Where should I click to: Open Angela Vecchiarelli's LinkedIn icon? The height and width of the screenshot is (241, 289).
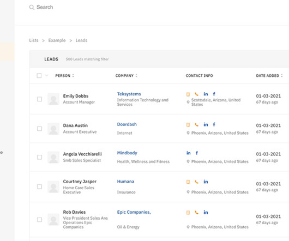pos(188,153)
